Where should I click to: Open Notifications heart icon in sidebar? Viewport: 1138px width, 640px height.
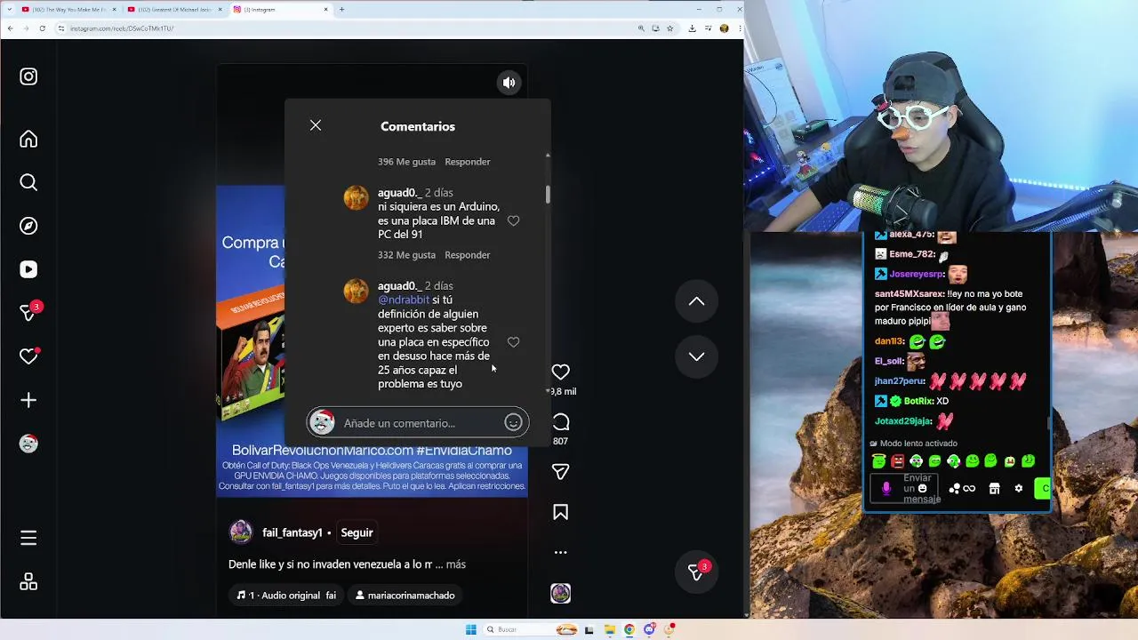(x=28, y=356)
